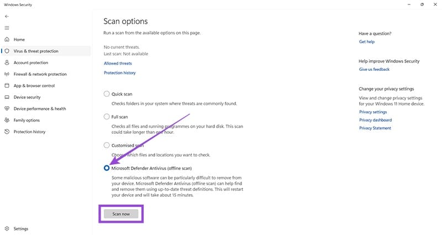Open the Allowed threats link
Screen dimensions: 442x235
pos(118,64)
